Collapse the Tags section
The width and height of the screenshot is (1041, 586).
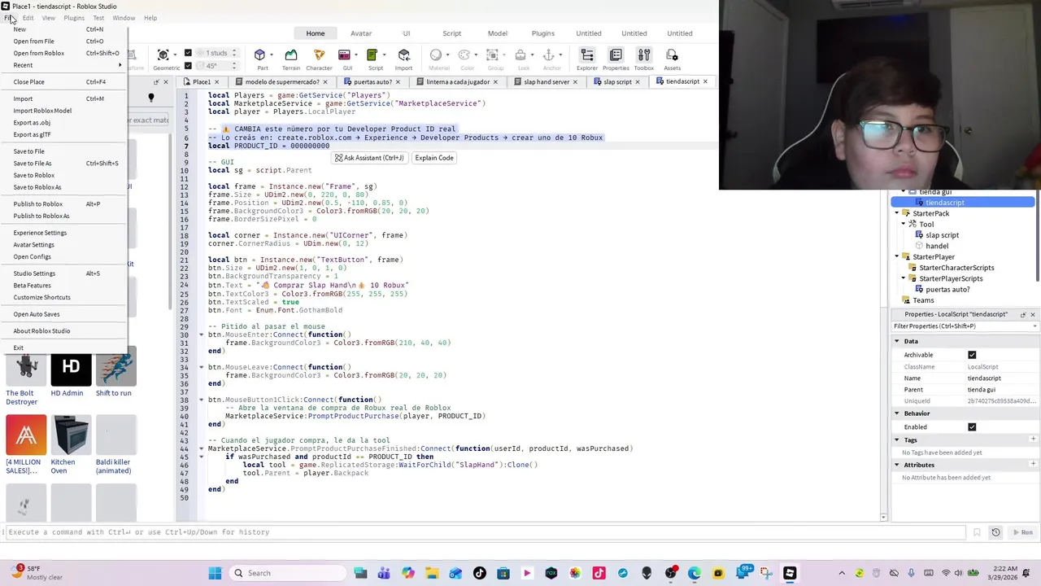click(897, 440)
